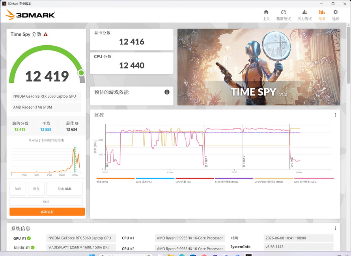The height and width of the screenshot is (256, 351).
Task: Click green check icon beside 显示屏 #1
Action: coord(33,247)
